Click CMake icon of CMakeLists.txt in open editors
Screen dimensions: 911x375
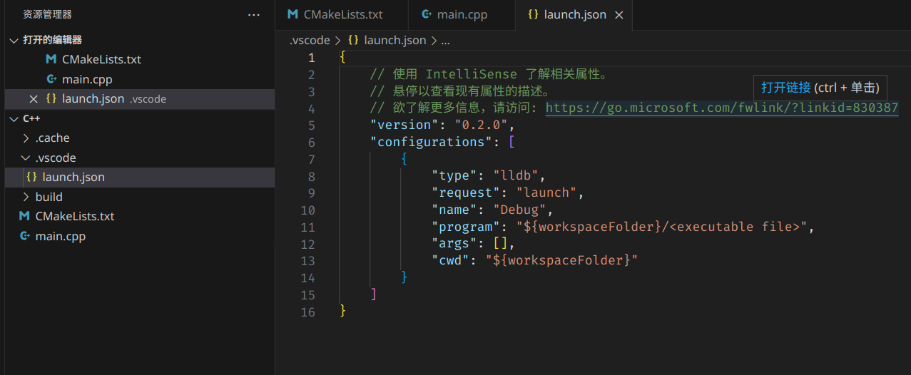51,60
